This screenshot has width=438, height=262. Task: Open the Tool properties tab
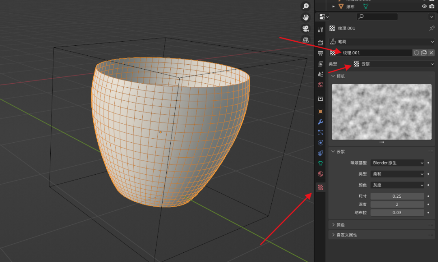coord(320,30)
